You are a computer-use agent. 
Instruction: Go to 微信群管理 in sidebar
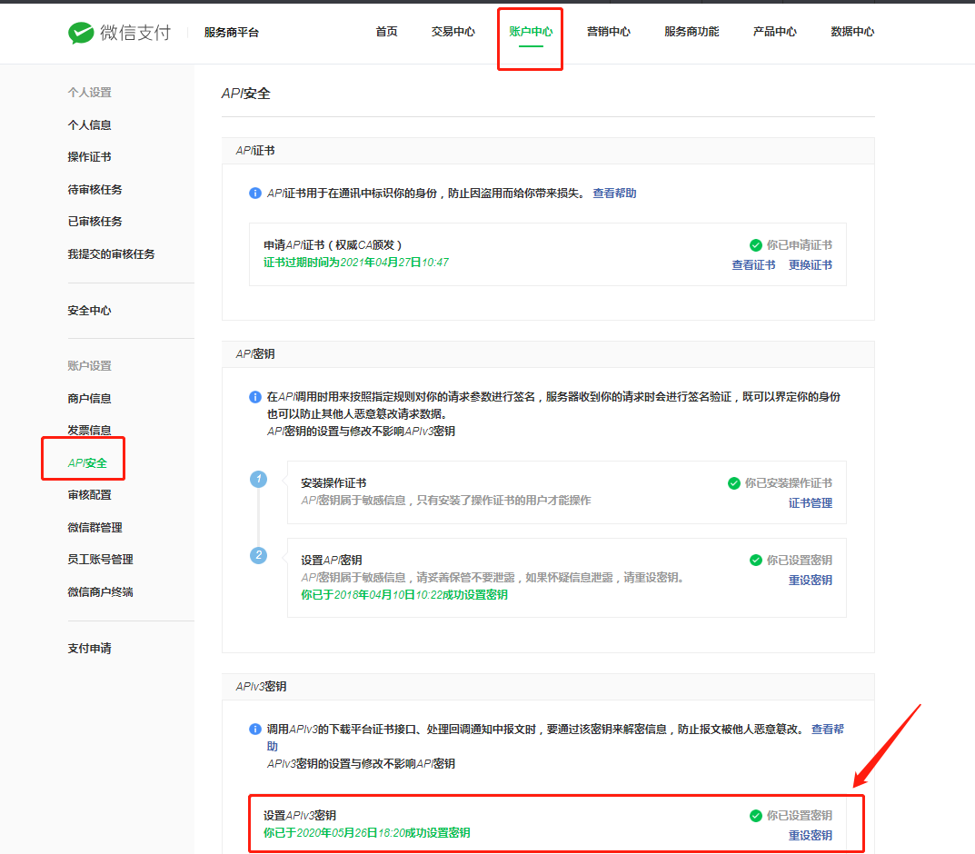pyautogui.click(x=95, y=527)
